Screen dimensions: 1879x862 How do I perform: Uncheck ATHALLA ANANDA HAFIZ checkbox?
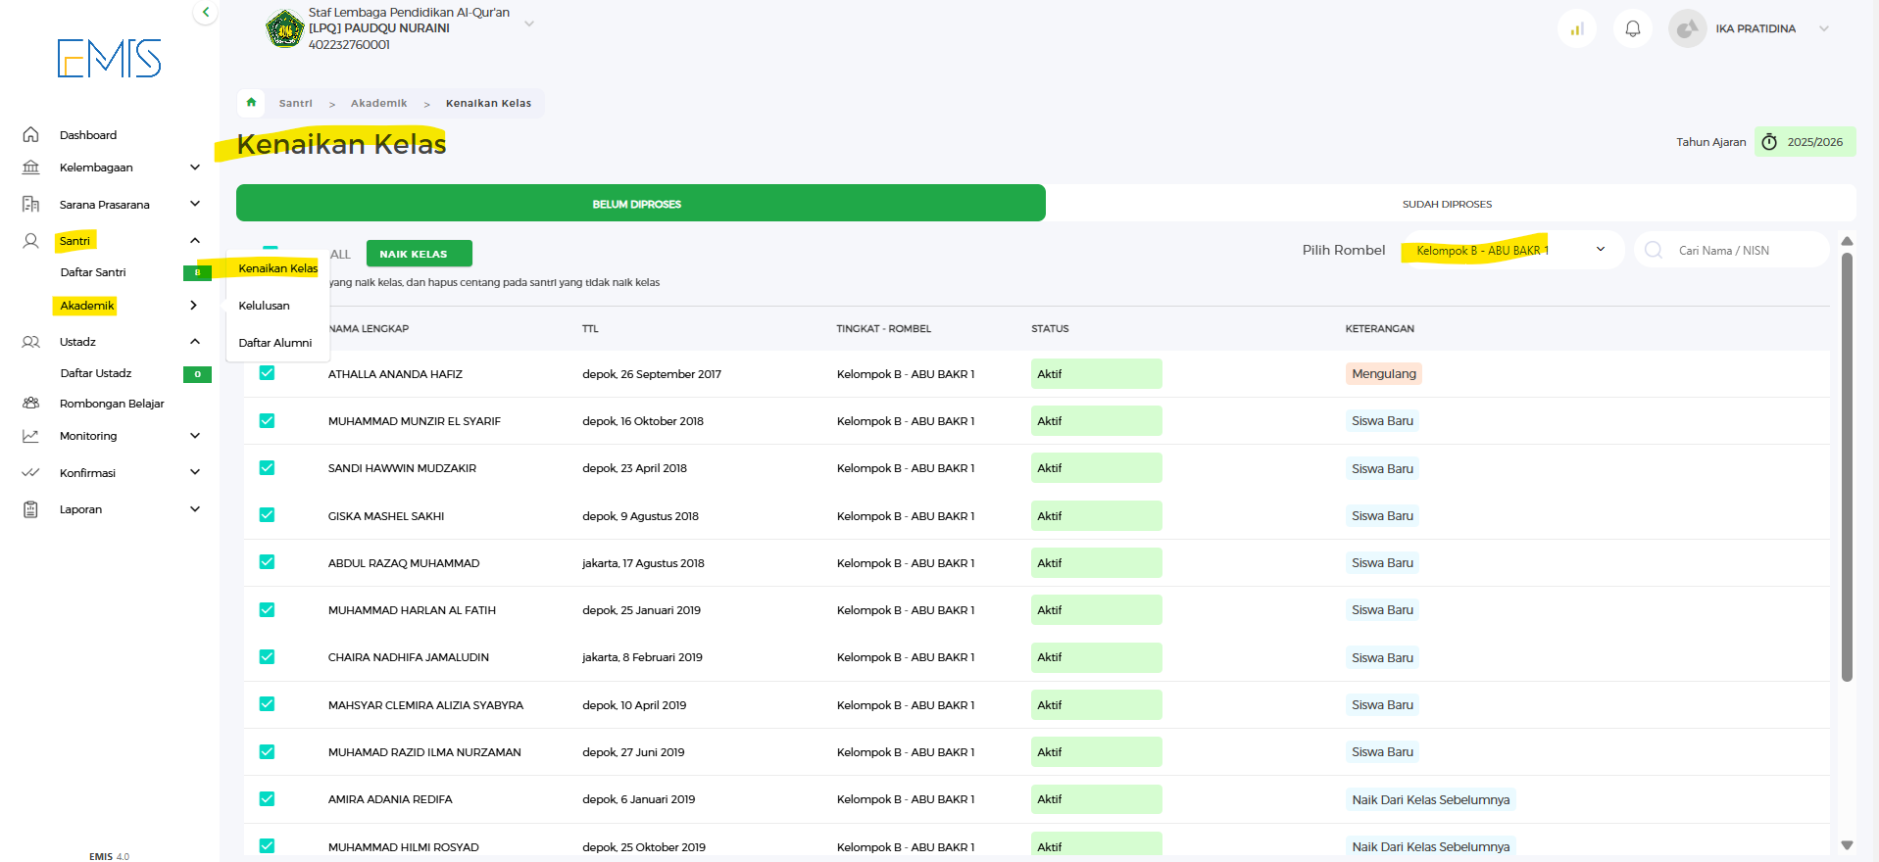pos(267,373)
